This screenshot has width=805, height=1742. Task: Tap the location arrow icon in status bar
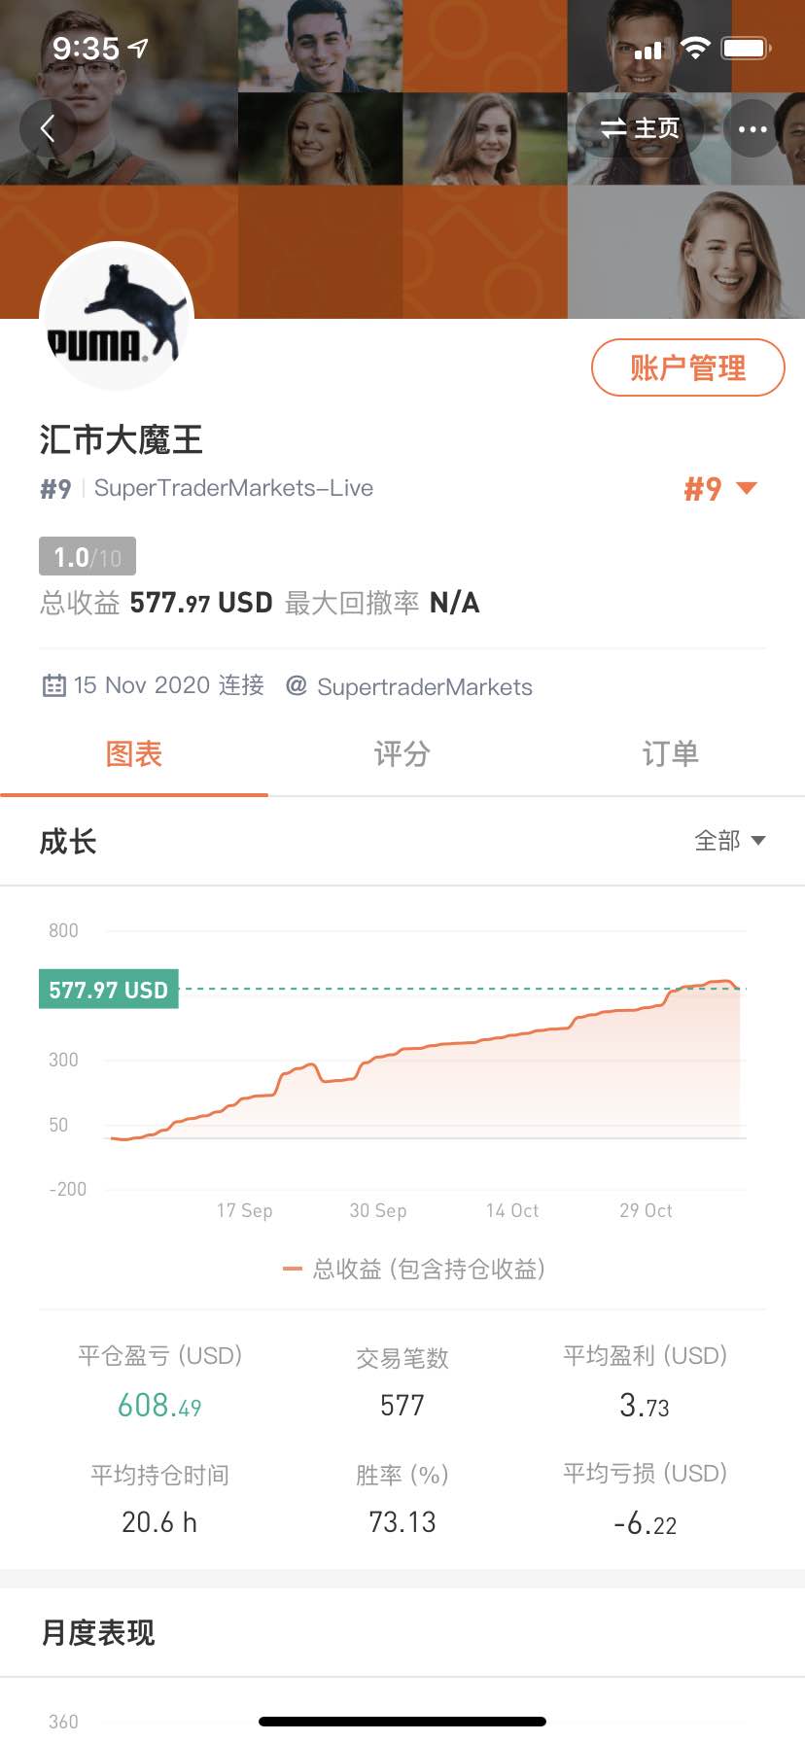(139, 48)
